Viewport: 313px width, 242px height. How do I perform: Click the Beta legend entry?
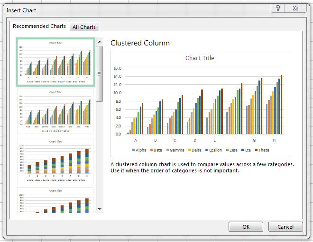click(156, 150)
